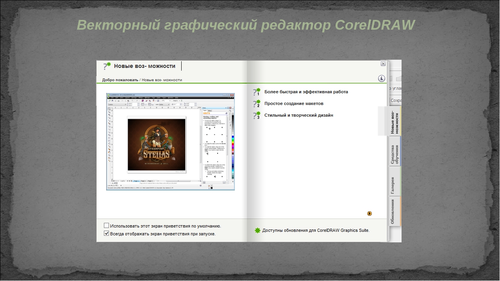Click the question icon numbered 2
Viewport: 500px width, 281px height.
(257, 103)
